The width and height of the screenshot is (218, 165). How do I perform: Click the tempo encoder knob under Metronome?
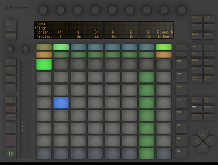(x=10, y=49)
